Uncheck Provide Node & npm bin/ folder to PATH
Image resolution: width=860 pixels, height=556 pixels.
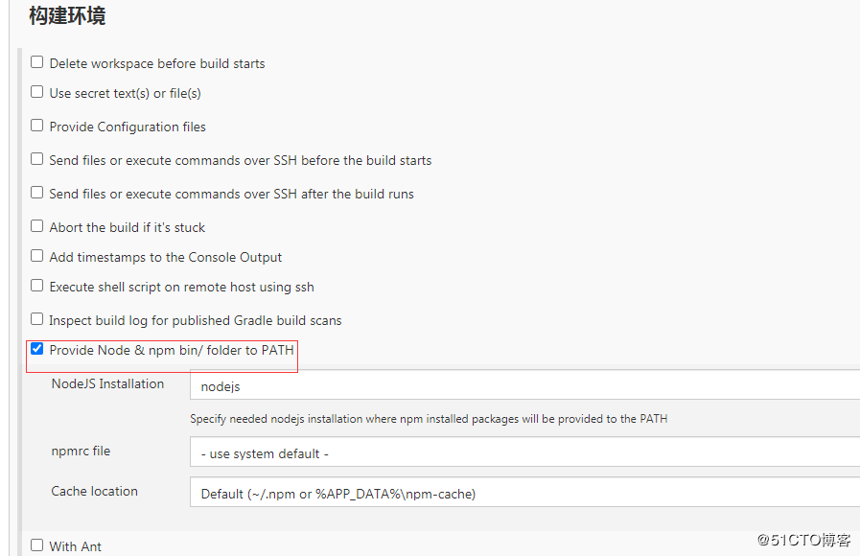click(37, 349)
